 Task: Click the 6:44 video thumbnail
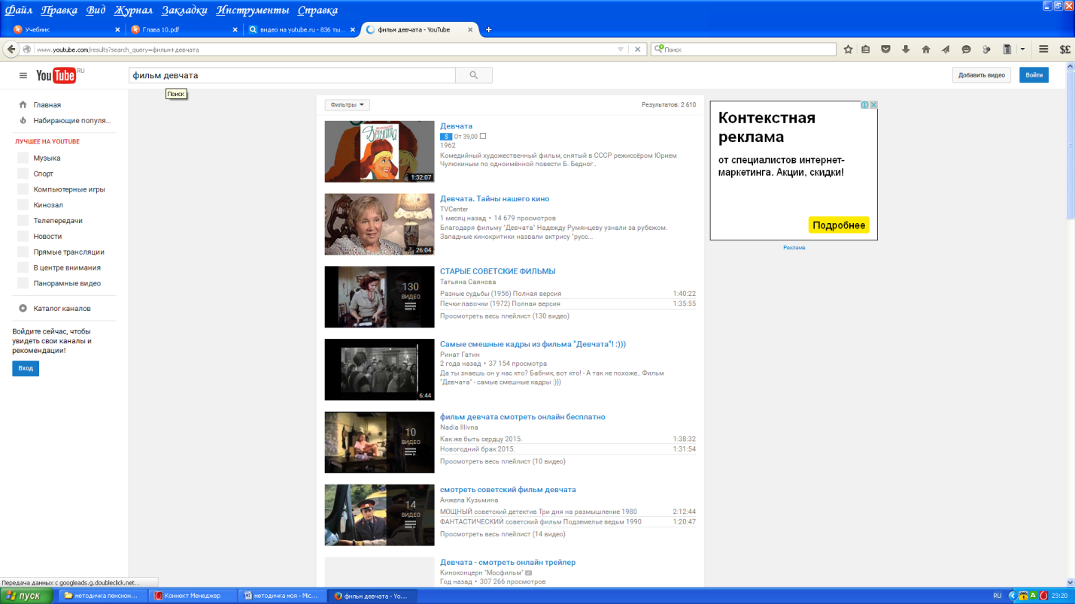[379, 370]
